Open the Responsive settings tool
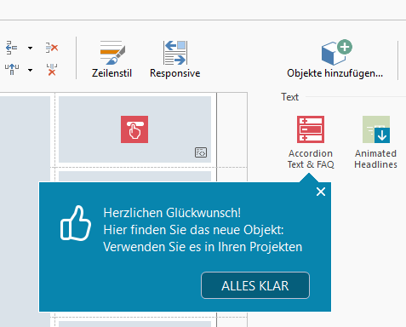406x327 pixels. [175, 60]
